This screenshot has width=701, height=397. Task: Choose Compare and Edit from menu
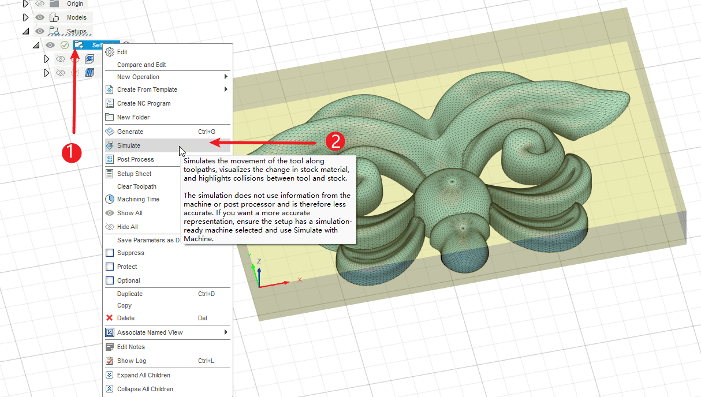click(x=141, y=65)
